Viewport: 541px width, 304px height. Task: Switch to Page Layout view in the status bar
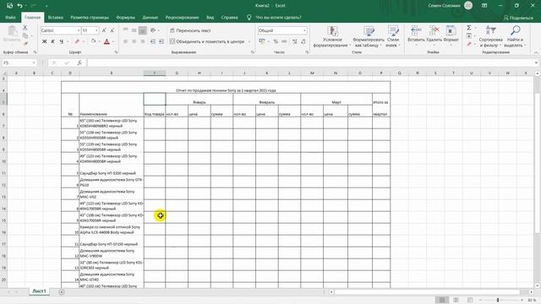pos(456,300)
